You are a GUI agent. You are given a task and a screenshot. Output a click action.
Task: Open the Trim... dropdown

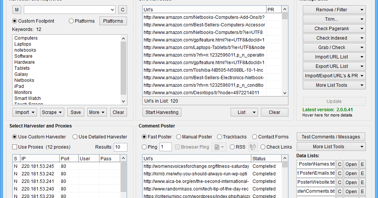point(334,19)
